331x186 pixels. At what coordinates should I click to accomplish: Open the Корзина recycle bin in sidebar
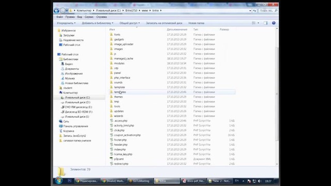[x=69, y=131]
